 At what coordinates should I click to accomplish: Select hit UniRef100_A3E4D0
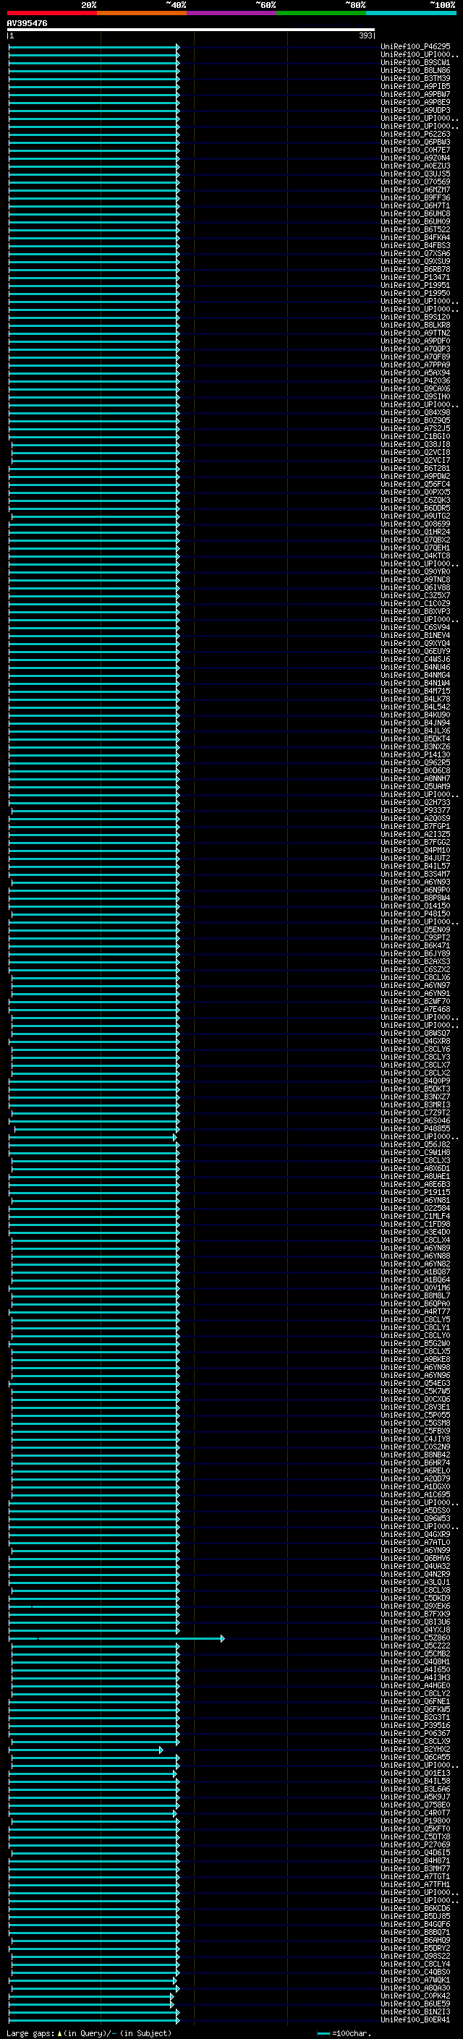(x=415, y=1233)
